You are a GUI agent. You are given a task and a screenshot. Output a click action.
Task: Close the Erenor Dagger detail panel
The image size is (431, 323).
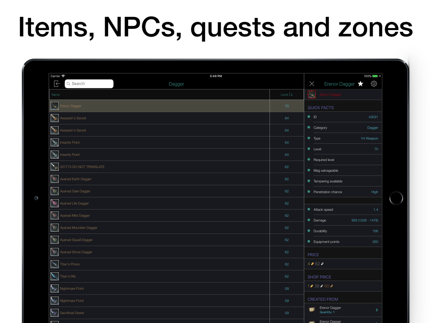312,84
